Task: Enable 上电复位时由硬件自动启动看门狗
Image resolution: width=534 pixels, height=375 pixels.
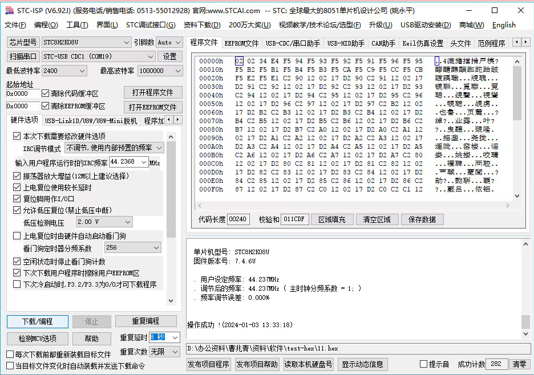Action: pyautogui.click(x=17, y=235)
